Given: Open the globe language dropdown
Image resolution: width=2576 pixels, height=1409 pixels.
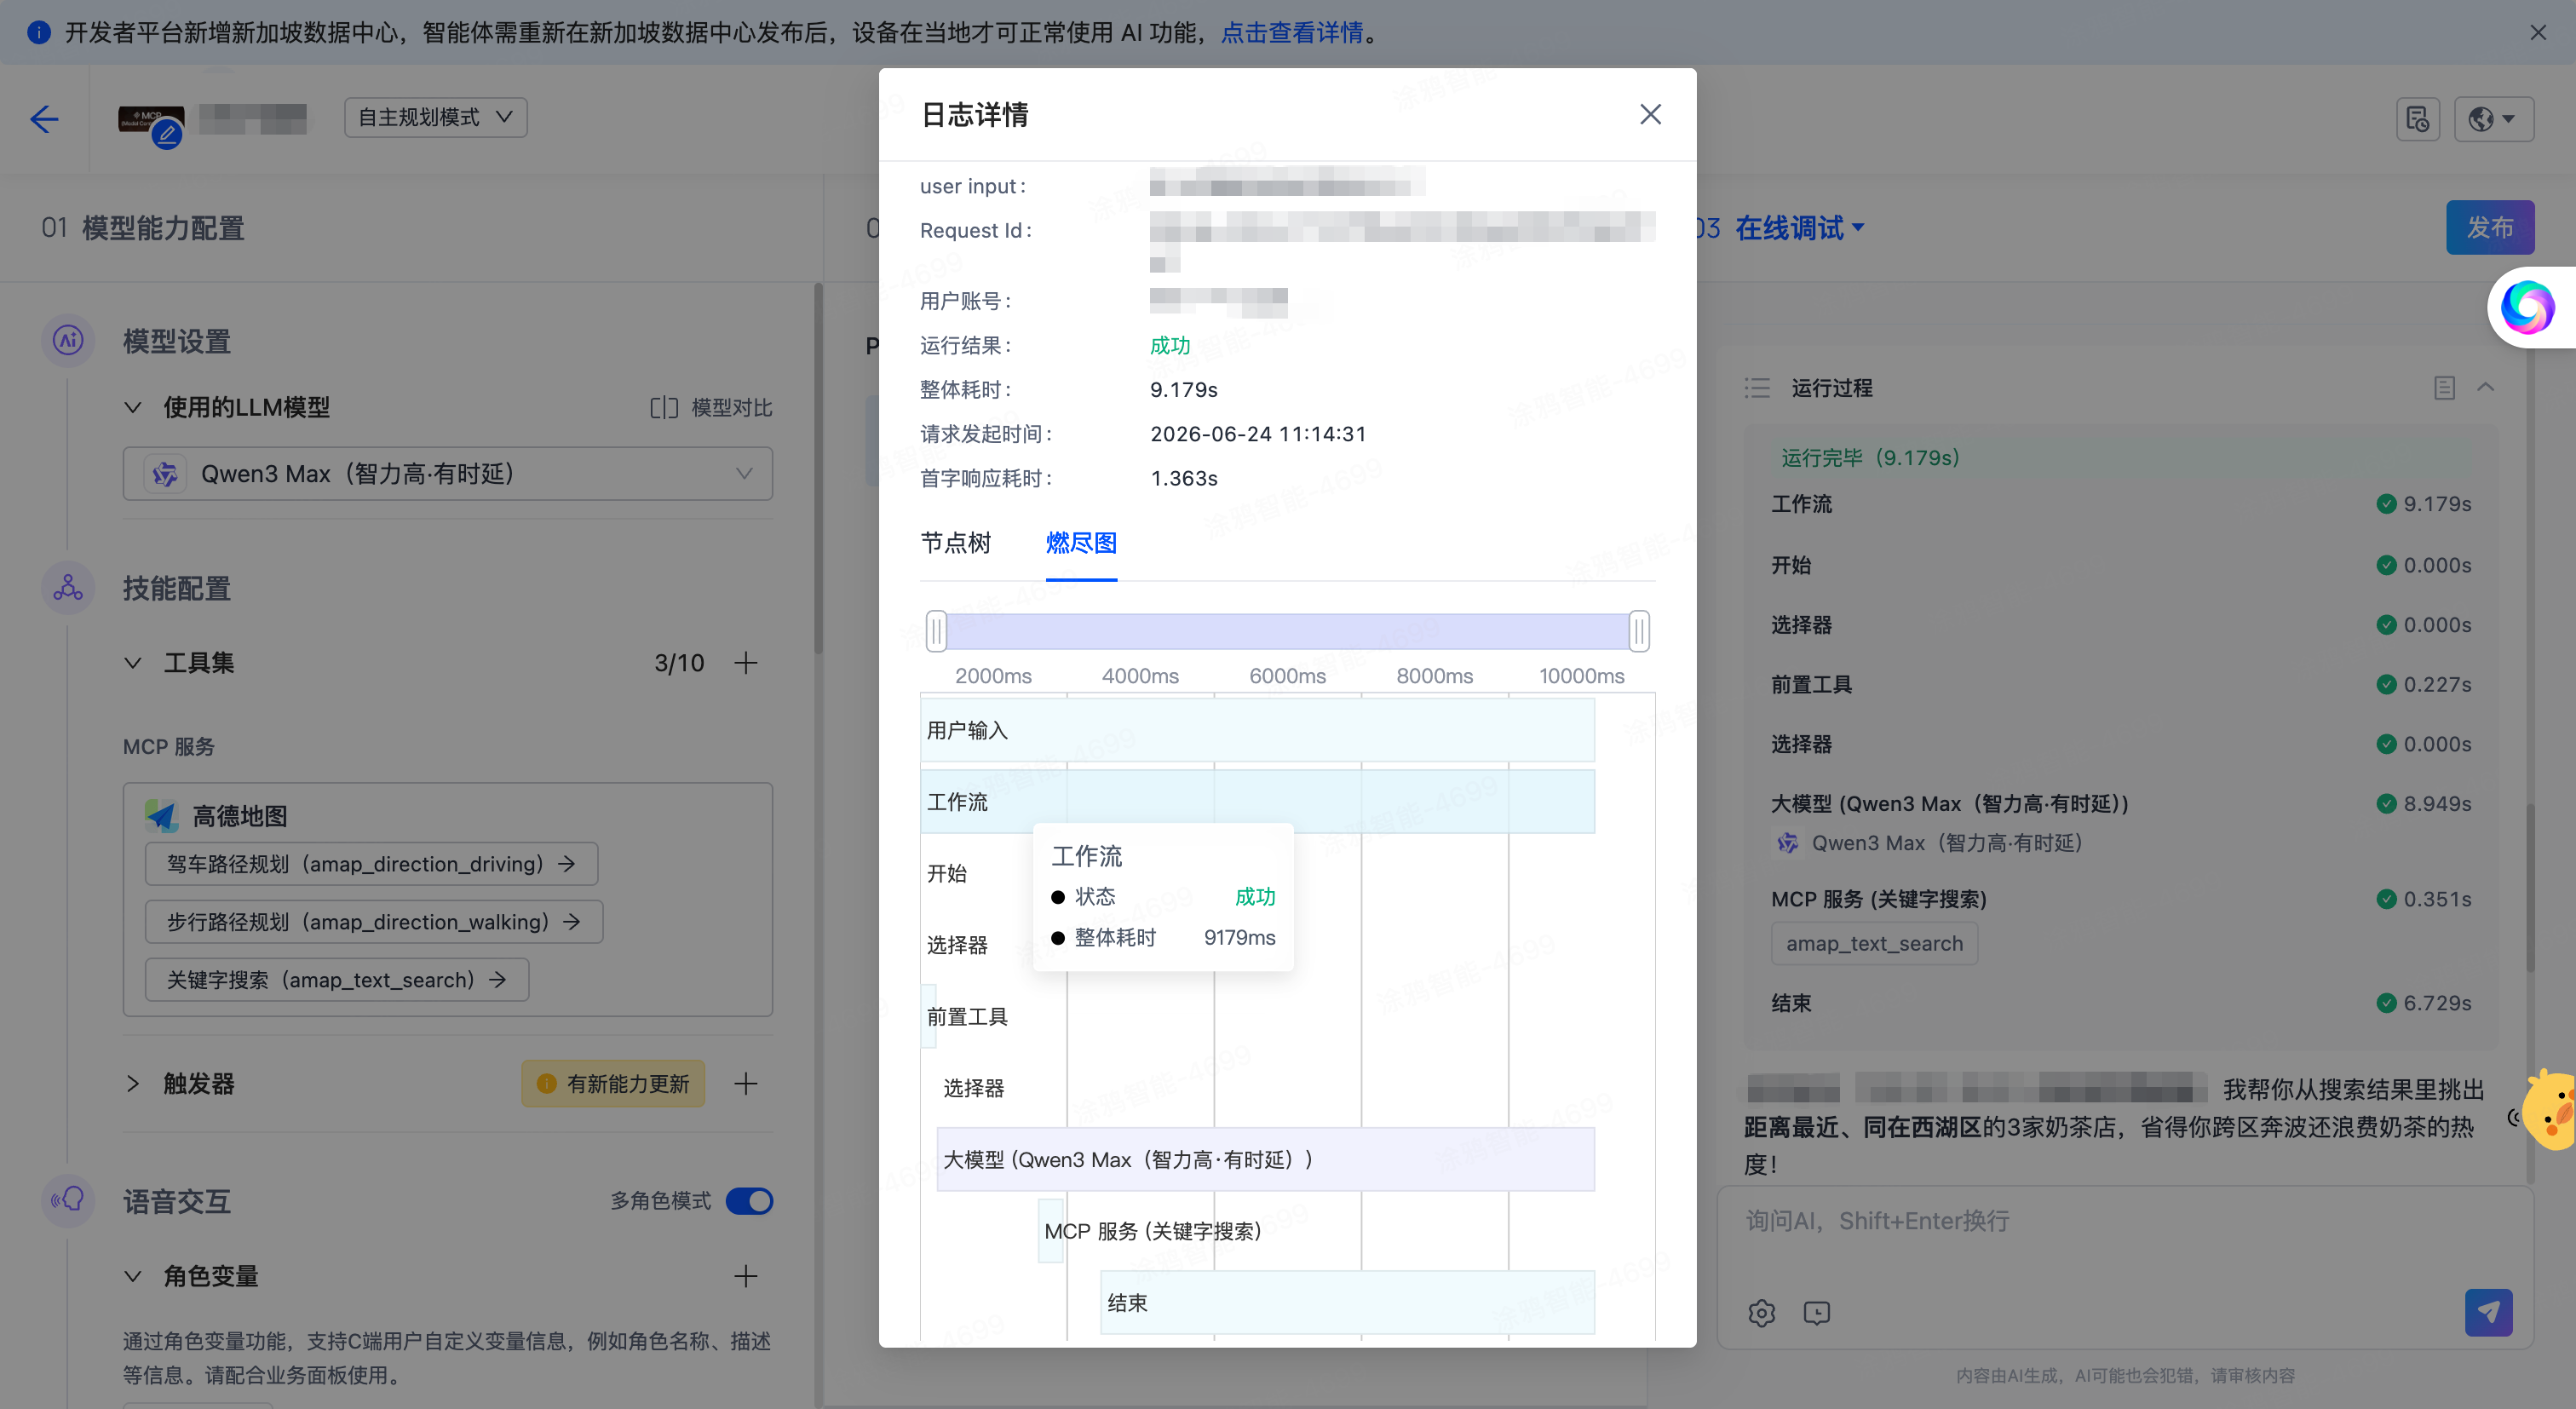Looking at the screenshot, I should click(2493, 119).
